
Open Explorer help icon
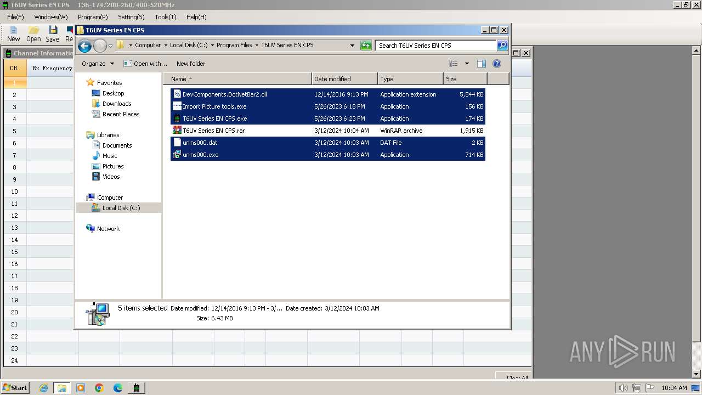coord(497,64)
